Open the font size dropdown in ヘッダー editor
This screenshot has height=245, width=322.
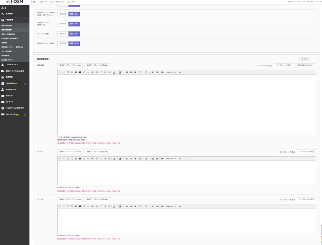(x=183, y=159)
